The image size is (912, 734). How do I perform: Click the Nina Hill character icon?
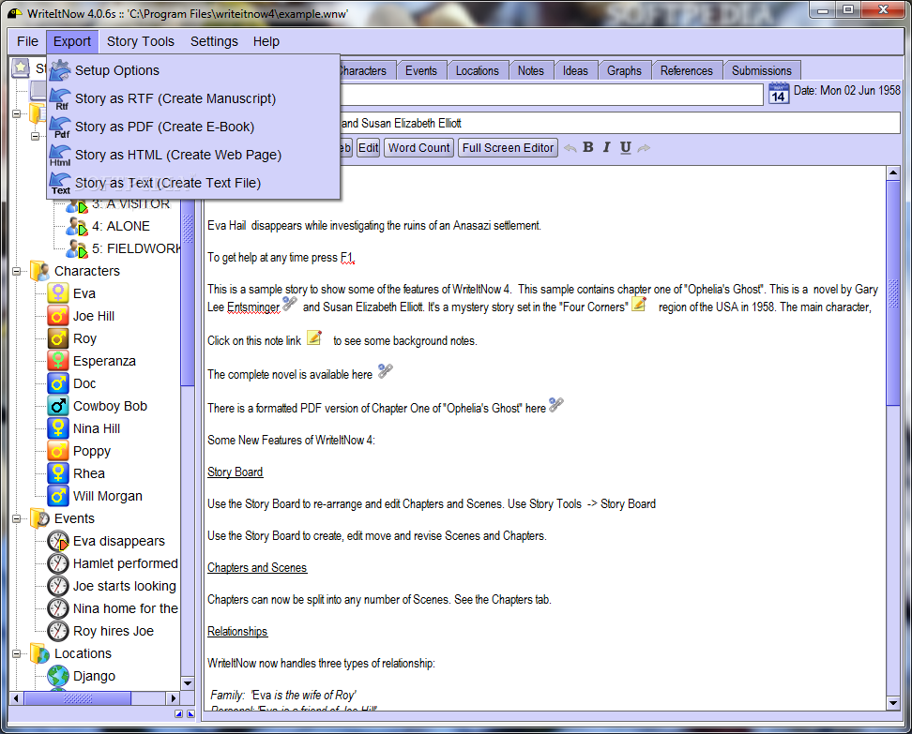[58, 428]
